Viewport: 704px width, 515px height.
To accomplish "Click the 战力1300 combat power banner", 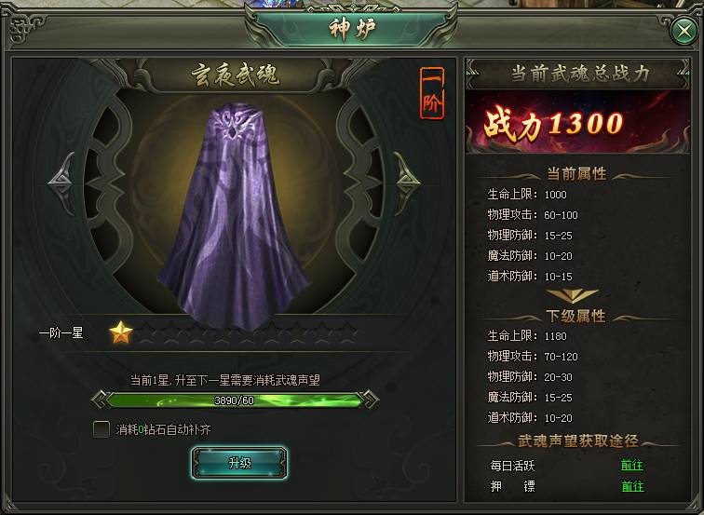I will point(578,122).
